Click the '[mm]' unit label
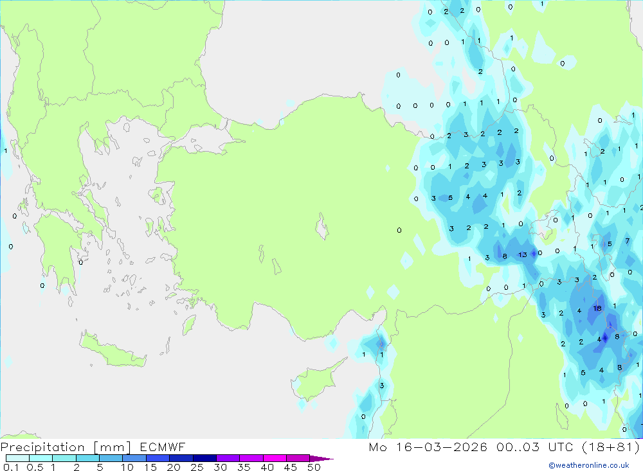 click(x=113, y=447)
